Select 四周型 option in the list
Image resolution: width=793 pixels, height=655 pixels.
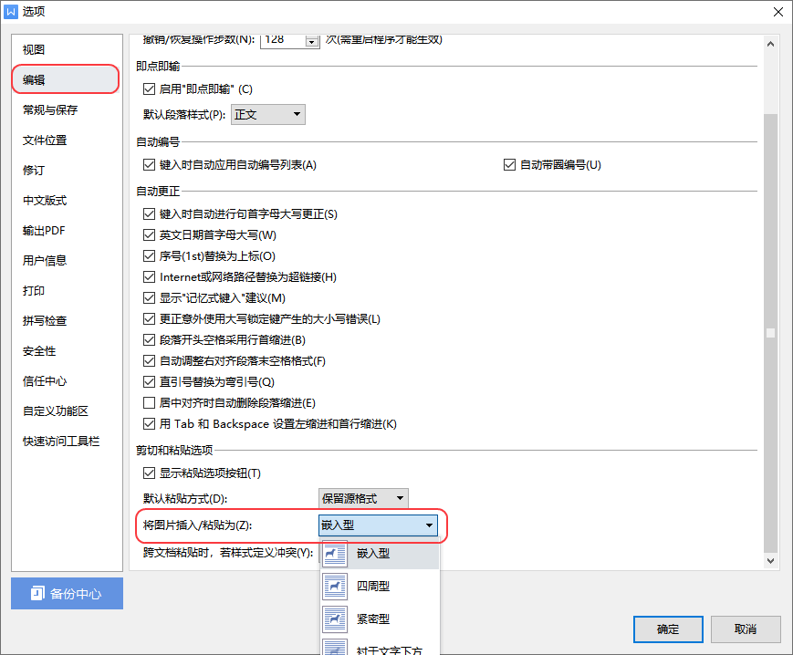click(x=380, y=587)
